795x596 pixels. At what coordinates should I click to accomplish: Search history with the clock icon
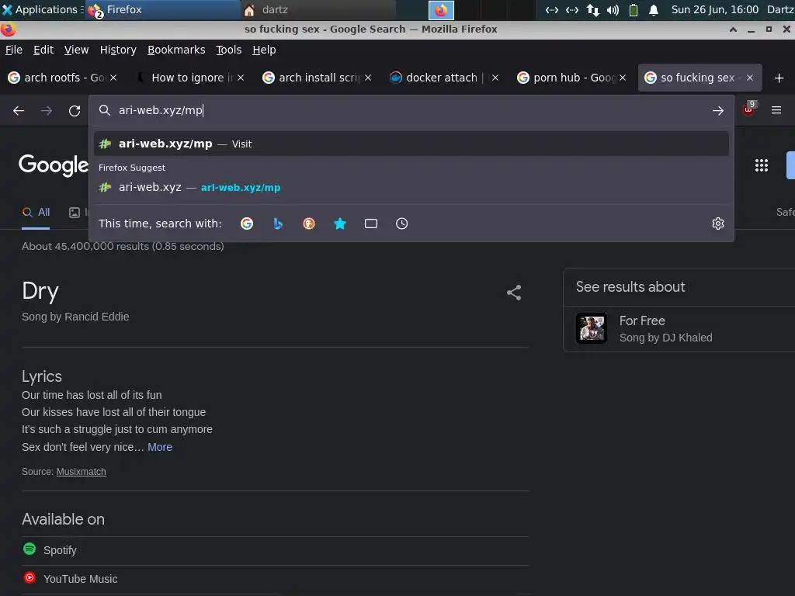(401, 223)
